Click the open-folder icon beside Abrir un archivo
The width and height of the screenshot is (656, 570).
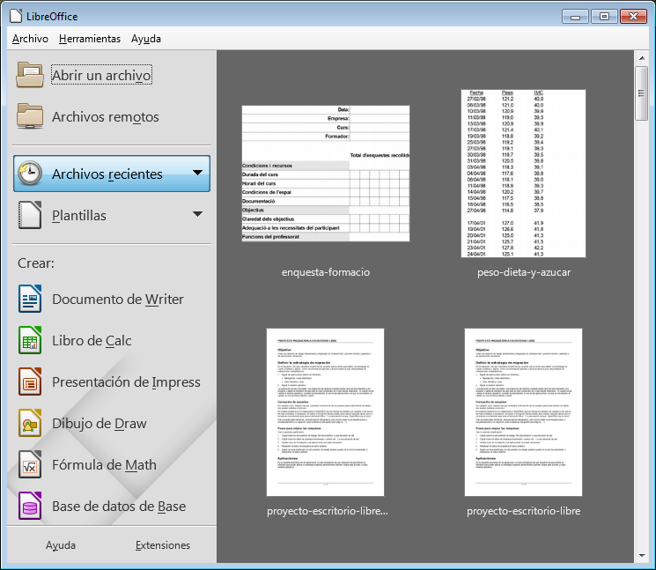[x=30, y=75]
